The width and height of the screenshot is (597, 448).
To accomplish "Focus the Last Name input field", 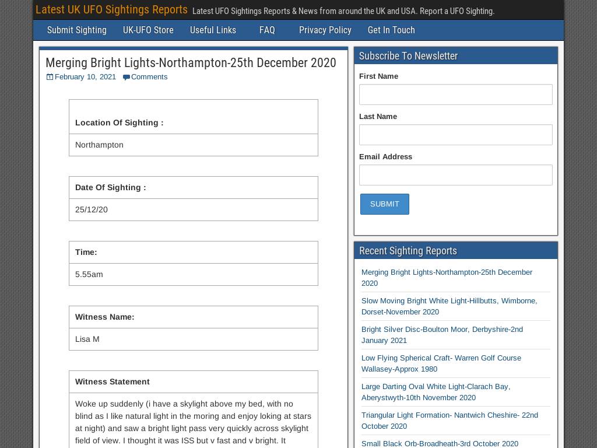I will click(x=456, y=135).
